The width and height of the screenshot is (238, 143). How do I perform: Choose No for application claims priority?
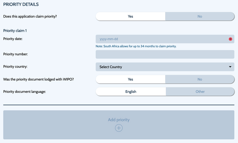tap(200, 16)
